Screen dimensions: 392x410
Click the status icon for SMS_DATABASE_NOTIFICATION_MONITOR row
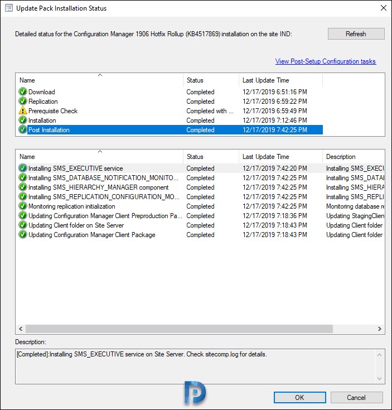click(23, 178)
